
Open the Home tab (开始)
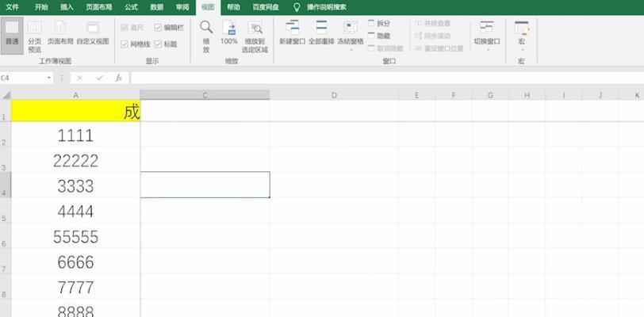tap(40, 7)
